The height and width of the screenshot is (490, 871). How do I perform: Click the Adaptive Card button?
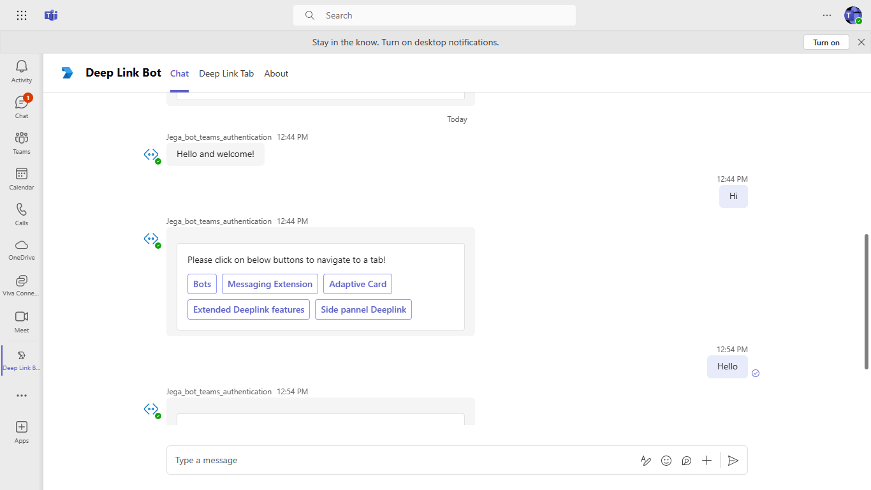pos(358,284)
